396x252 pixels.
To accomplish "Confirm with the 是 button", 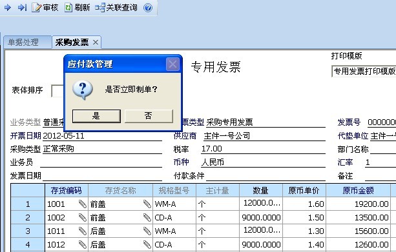I will pyautogui.click(x=96, y=116).
